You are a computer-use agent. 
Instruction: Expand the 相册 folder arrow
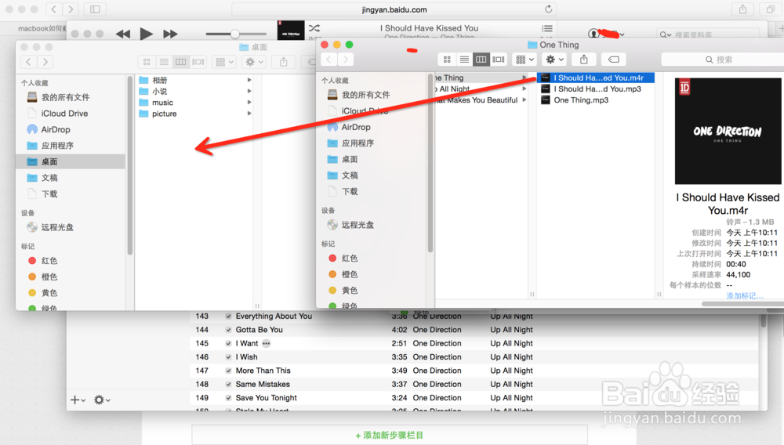pos(249,80)
